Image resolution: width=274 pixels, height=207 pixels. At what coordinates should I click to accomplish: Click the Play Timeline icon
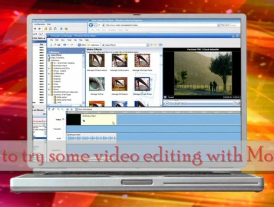pyautogui.click(x=71, y=109)
